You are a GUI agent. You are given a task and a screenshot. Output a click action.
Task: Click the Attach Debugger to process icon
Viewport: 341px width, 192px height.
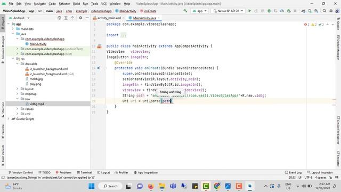[x=289, y=11]
